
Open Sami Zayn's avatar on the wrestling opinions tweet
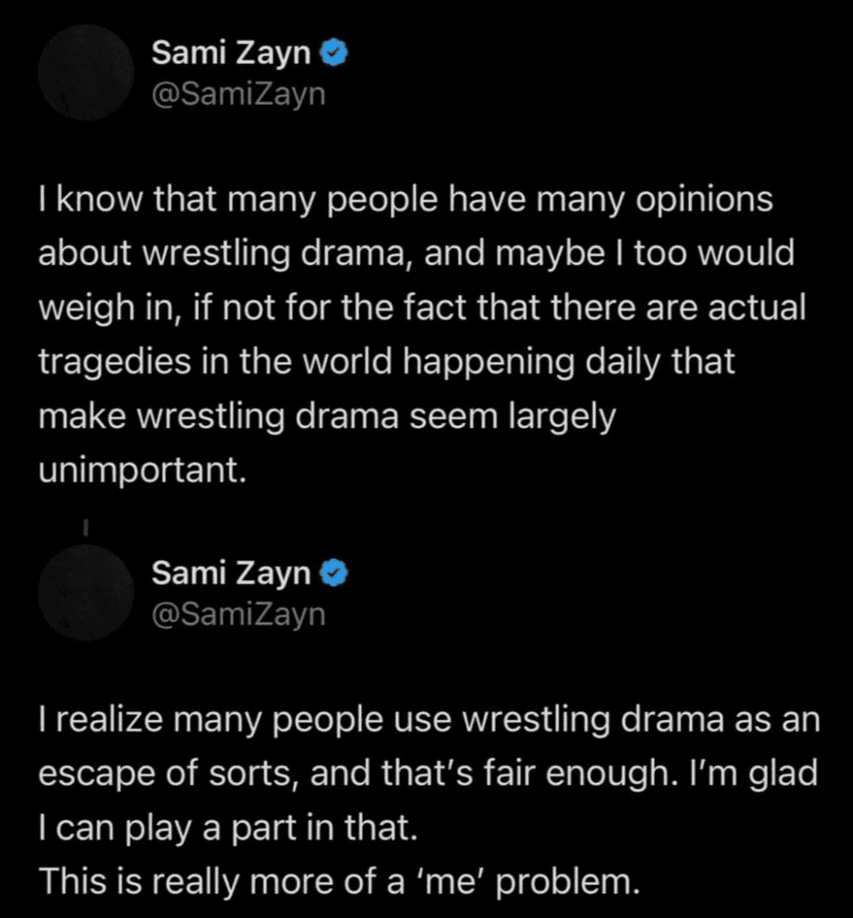click(87, 72)
